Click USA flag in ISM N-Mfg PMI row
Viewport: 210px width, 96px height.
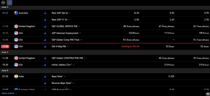pyautogui.click(x=16, y=47)
